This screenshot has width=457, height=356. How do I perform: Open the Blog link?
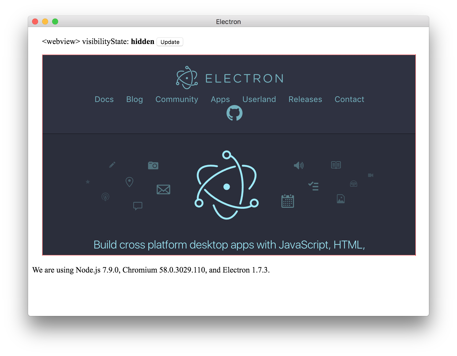[135, 99]
